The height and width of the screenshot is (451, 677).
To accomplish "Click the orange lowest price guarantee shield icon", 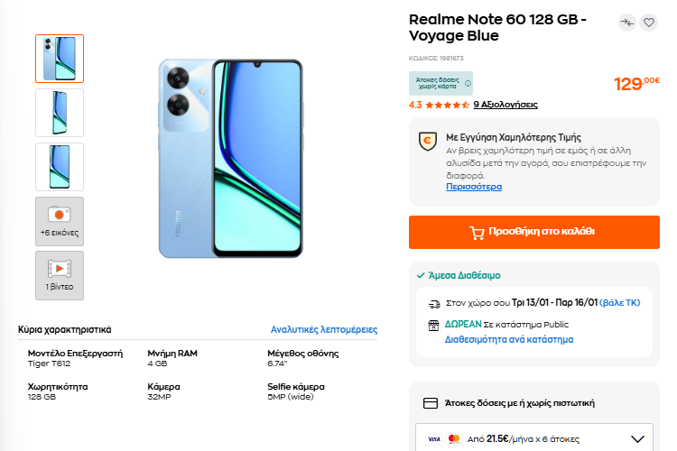I will pyautogui.click(x=429, y=142).
